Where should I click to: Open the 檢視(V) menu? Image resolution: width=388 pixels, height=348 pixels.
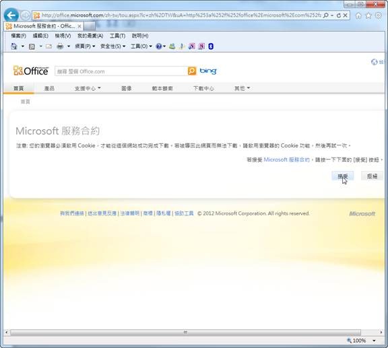63,36
